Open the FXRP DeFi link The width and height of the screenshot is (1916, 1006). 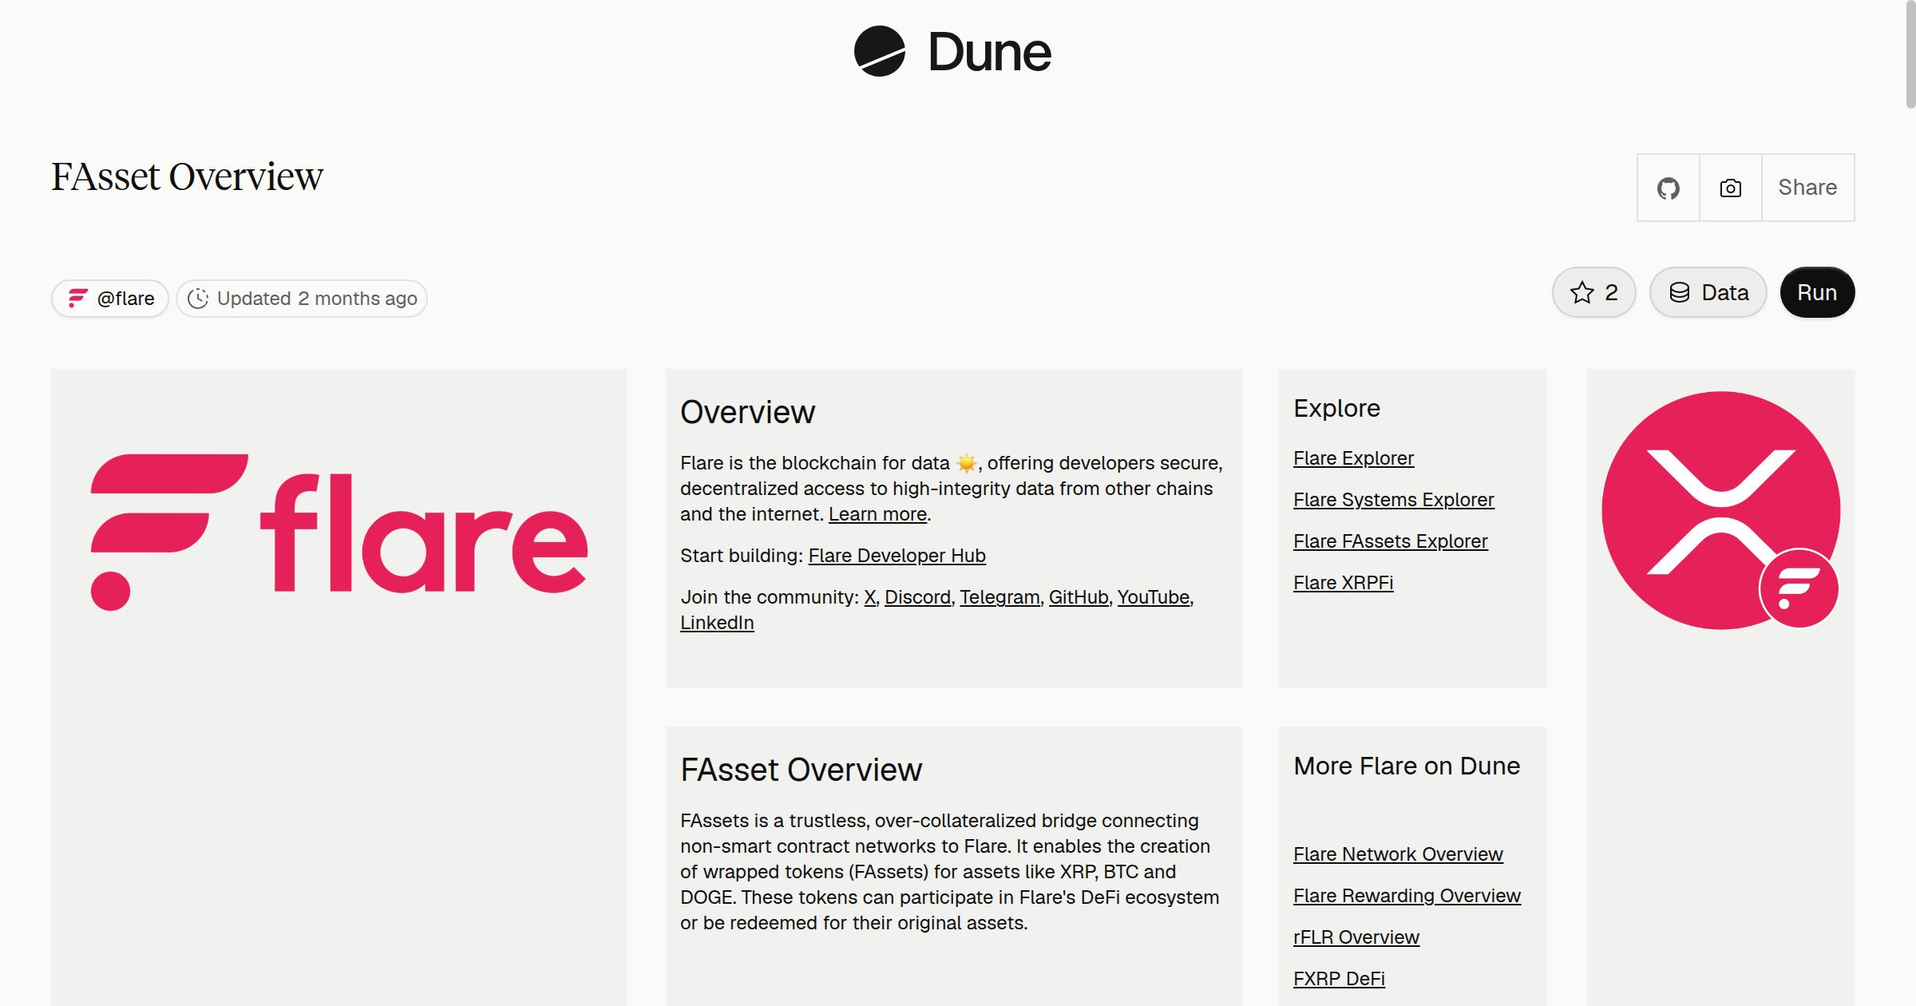[1339, 979]
